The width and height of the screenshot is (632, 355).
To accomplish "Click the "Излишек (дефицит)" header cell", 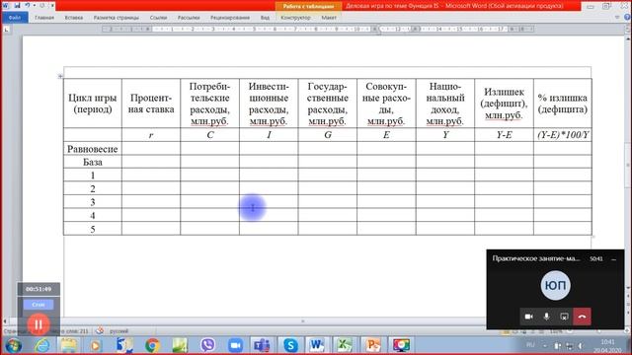I will pos(504,104).
